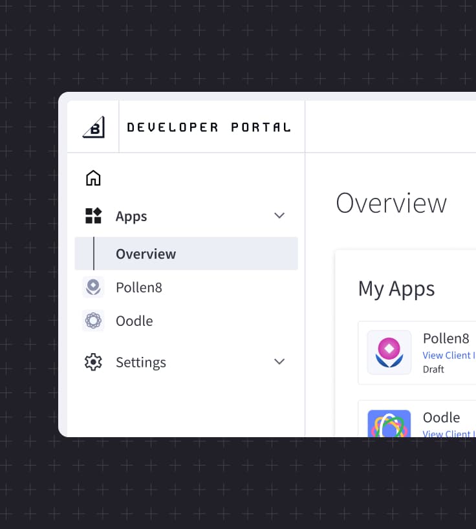Click the Settings gear icon
Screen dimensions: 476x529
pyautogui.click(x=94, y=362)
